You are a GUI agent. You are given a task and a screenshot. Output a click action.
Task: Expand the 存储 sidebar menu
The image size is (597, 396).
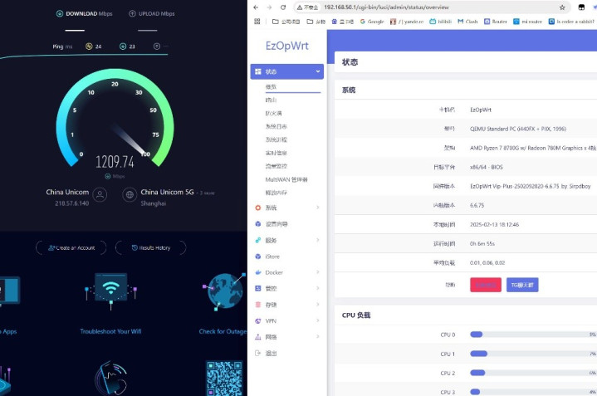317,305
